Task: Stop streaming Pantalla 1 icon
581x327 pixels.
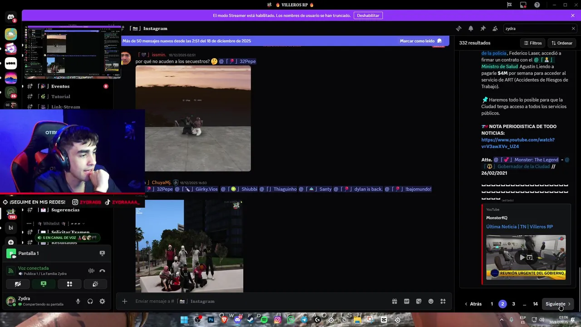Action: [x=102, y=253]
